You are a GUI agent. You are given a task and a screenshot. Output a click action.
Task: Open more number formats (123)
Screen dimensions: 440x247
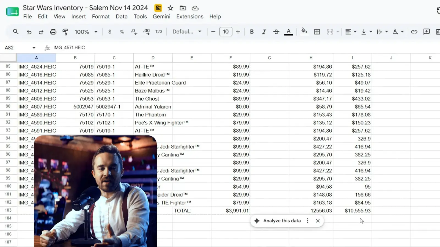pos(159,32)
